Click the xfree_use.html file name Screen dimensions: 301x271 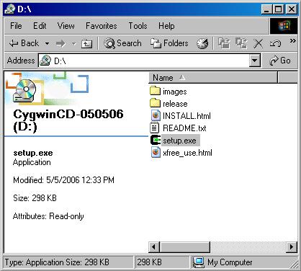click(x=187, y=153)
